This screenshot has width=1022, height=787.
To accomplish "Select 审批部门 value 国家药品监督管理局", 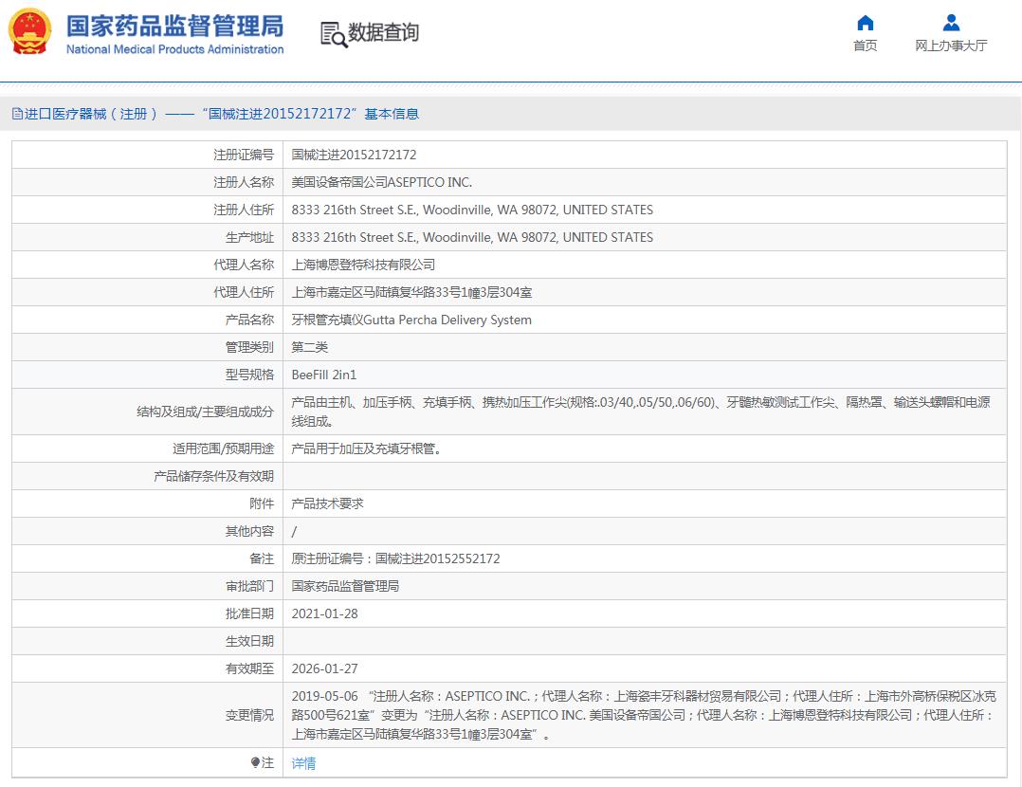I will tap(345, 586).
